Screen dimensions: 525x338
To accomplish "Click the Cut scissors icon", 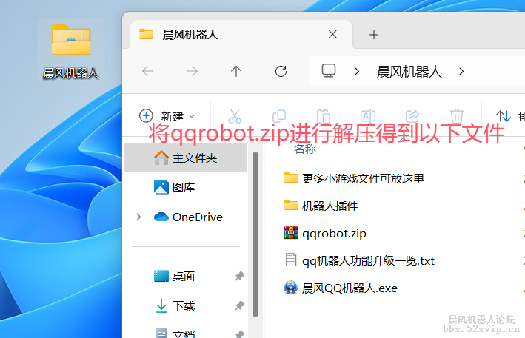I will pyautogui.click(x=235, y=116).
